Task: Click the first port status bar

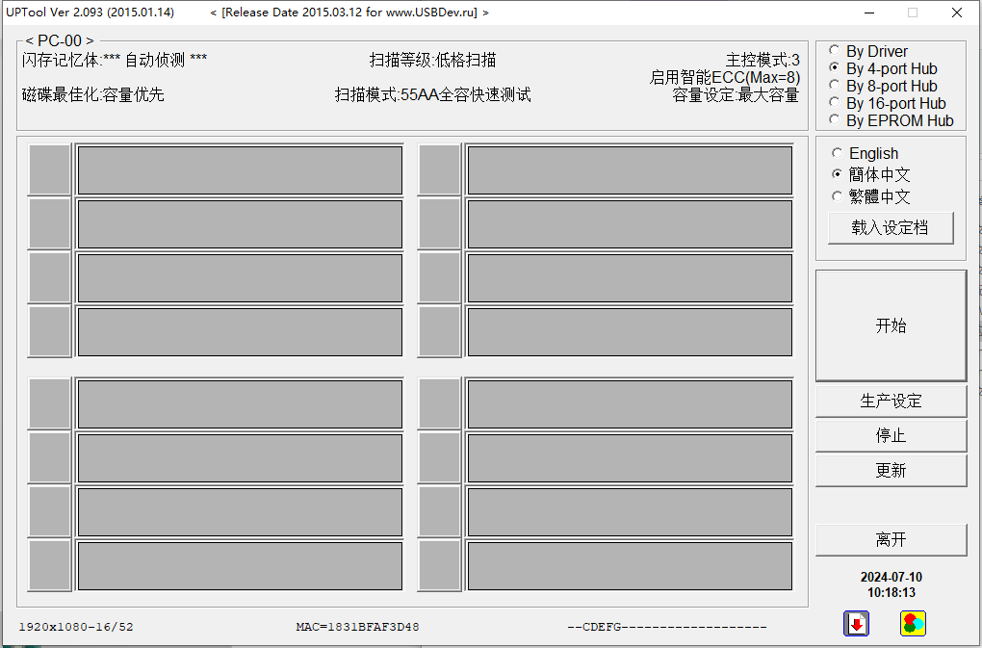Action: (x=239, y=169)
